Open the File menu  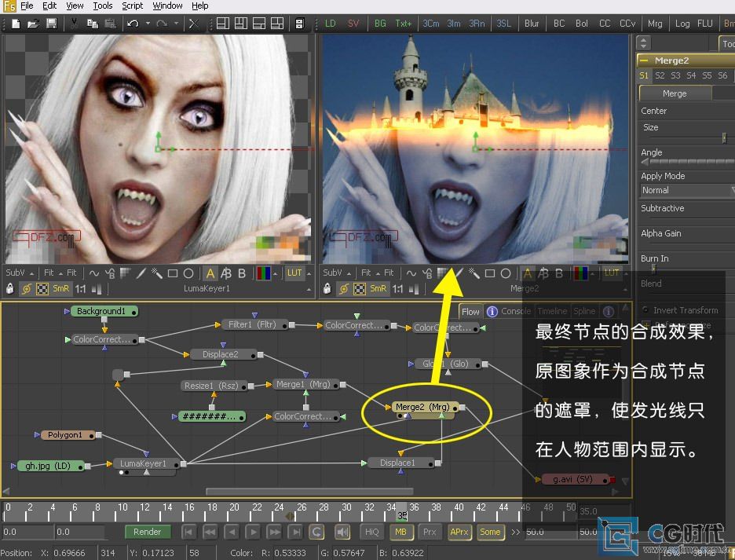(x=27, y=5)
